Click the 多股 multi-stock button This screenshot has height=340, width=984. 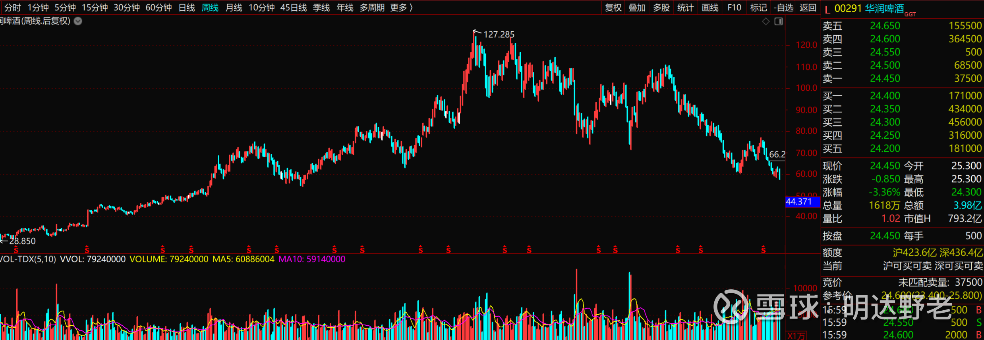[661, 8]
